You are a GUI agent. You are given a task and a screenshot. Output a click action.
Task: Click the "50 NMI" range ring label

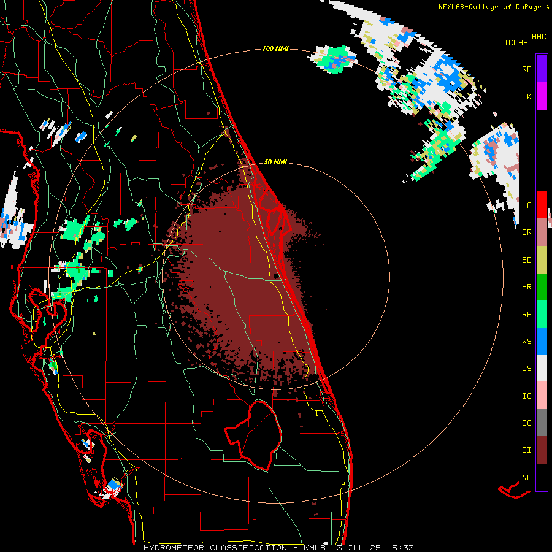(x=275, y=162)
